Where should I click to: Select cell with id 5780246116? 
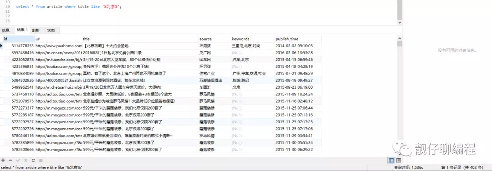(19, 136)
